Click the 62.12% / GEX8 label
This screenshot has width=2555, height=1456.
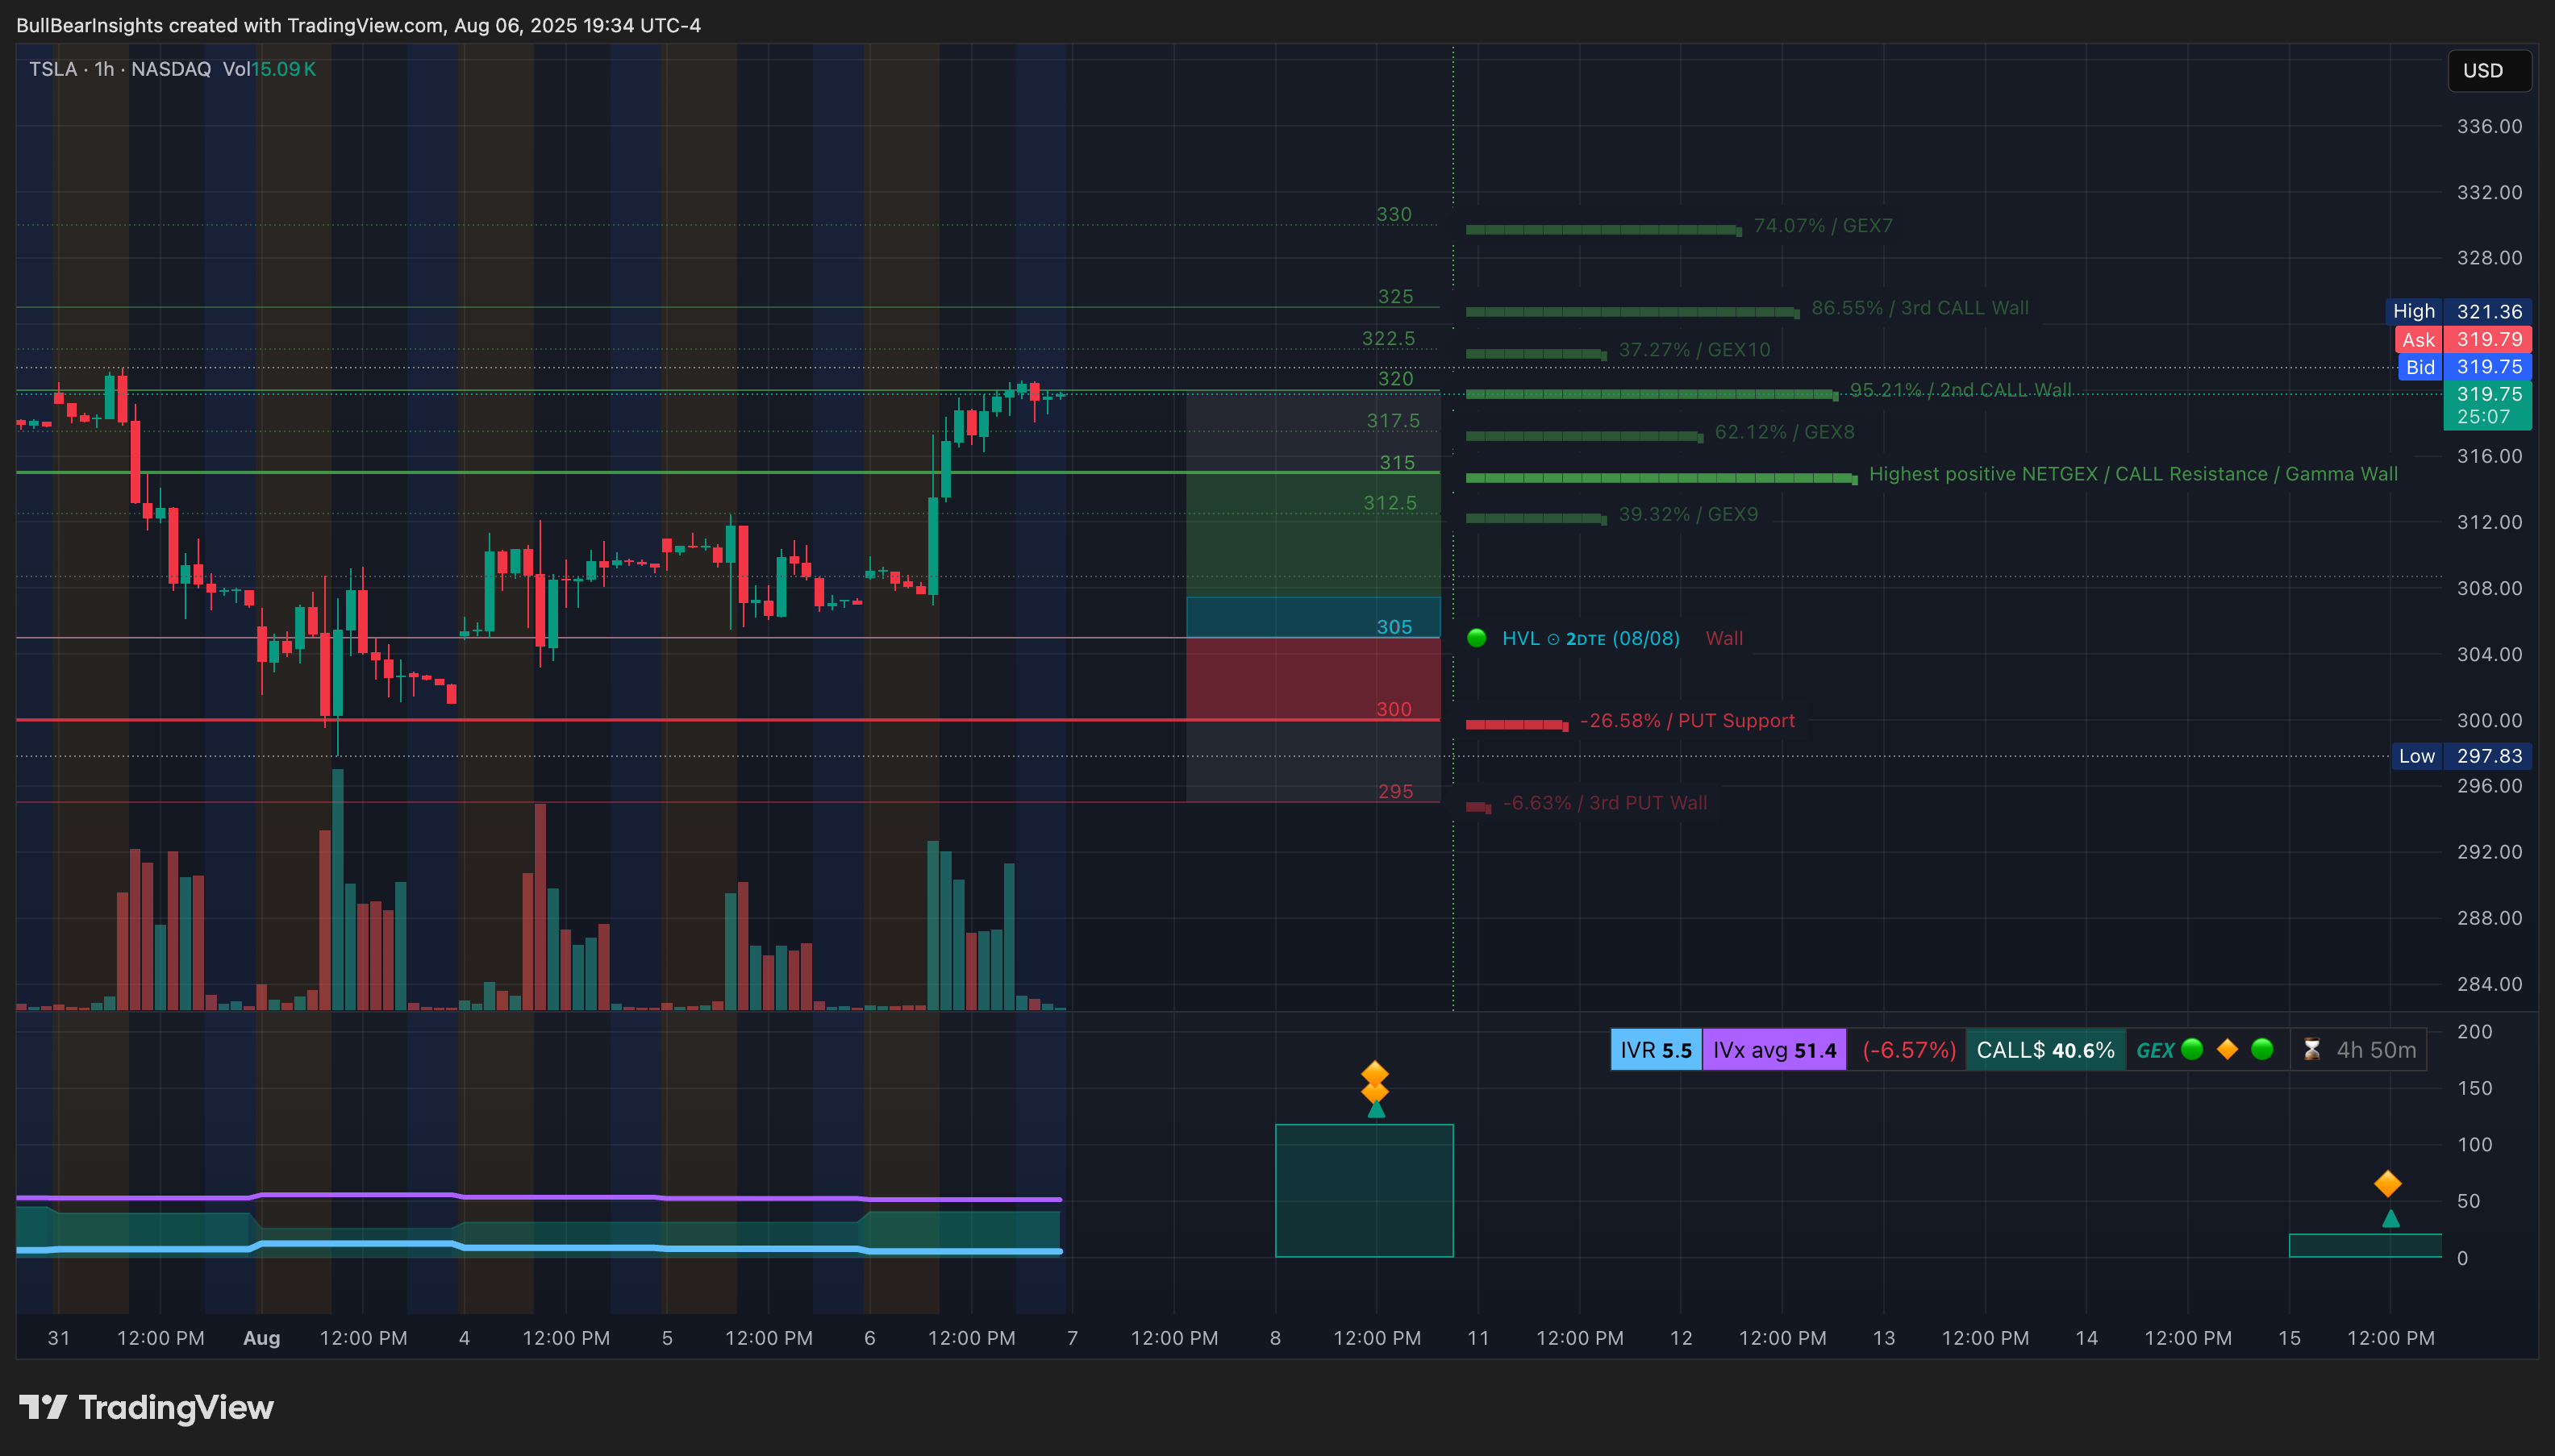pyautogui.click(x=1784, y=432)
